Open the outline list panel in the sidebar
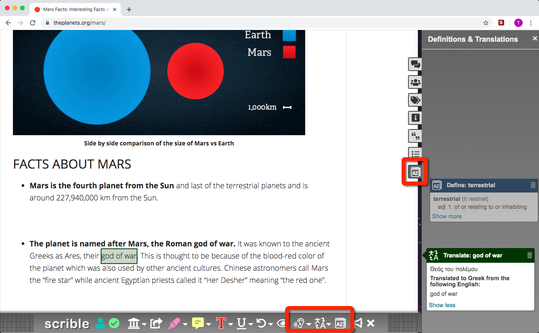 414,153
